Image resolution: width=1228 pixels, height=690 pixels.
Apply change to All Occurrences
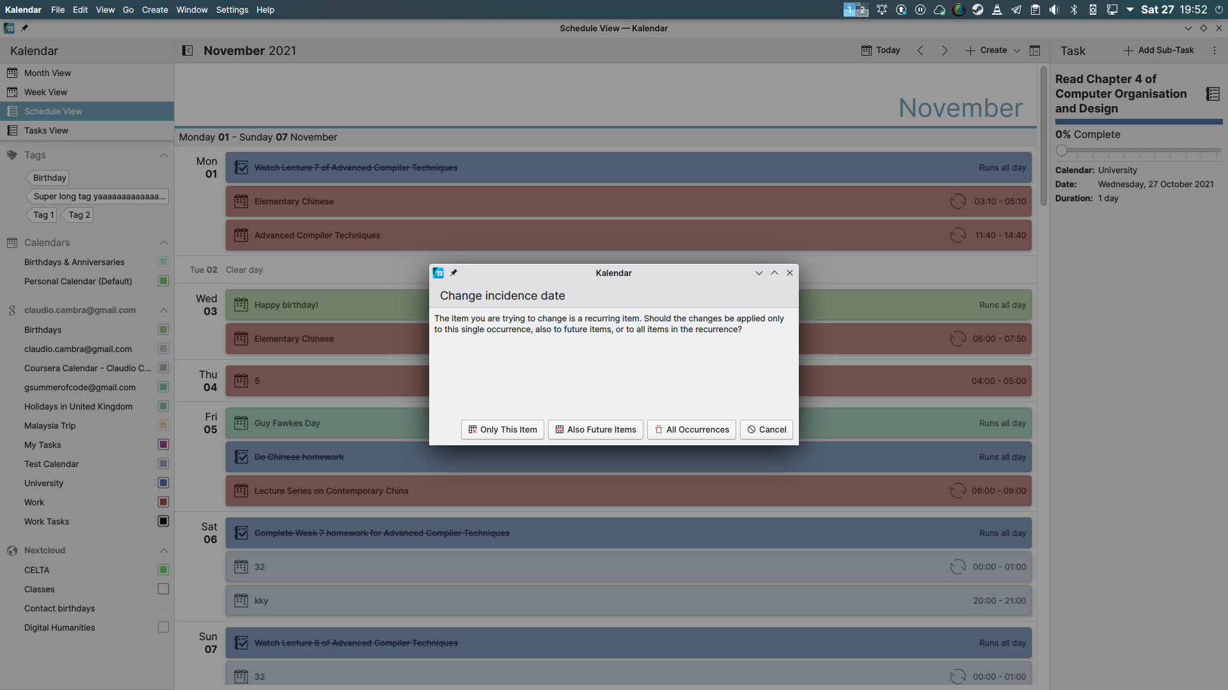pos(691,429)
